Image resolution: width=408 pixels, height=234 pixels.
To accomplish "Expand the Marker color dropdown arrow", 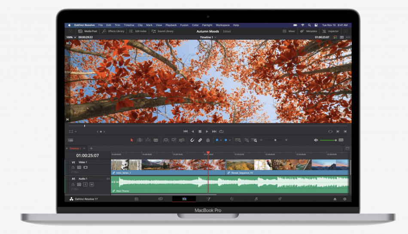I will pyautogui.click(x=230, y=140).
